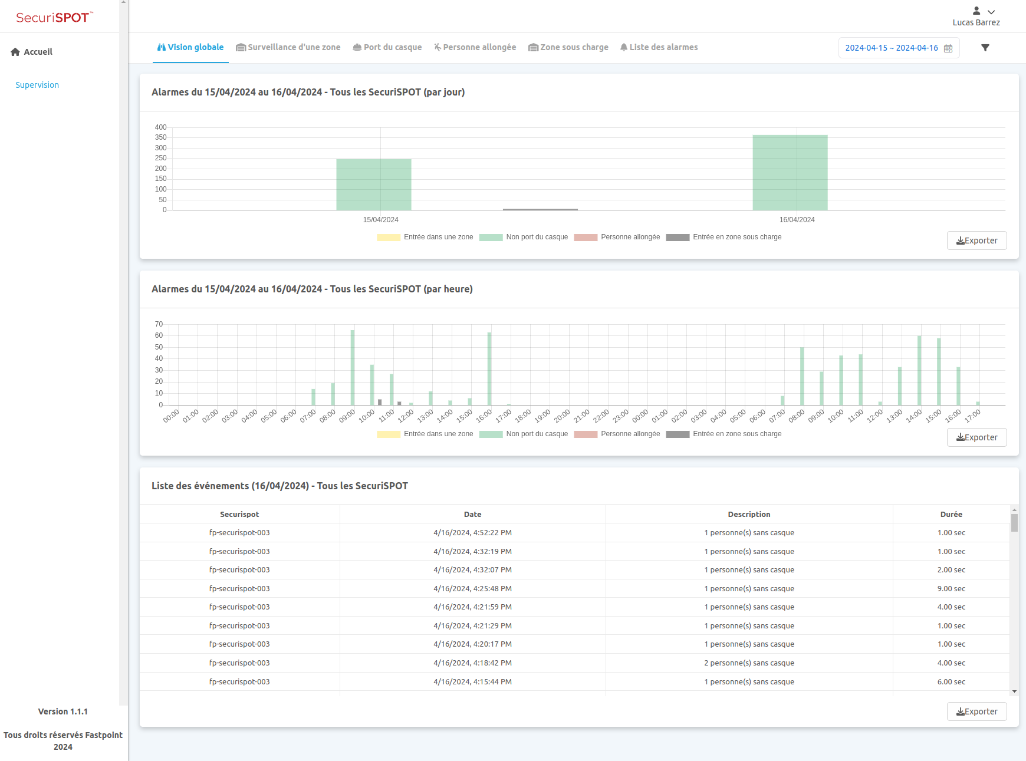Expand the user menu chevron
This screenshot has width=1026, height=761.
[991, 12]
